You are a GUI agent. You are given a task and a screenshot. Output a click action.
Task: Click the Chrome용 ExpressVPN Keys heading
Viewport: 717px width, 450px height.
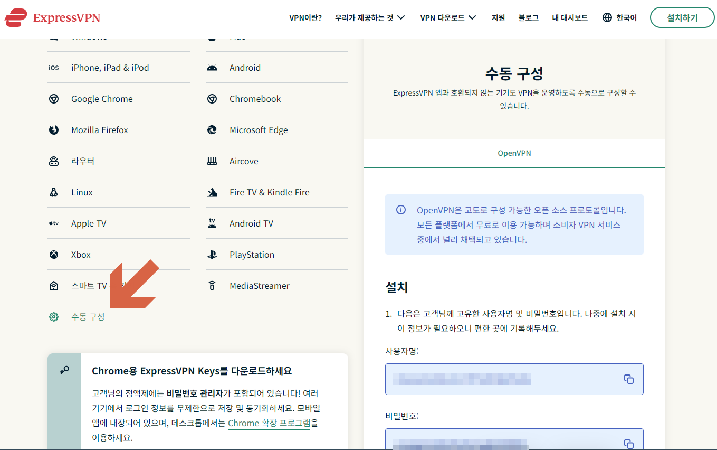192,371
